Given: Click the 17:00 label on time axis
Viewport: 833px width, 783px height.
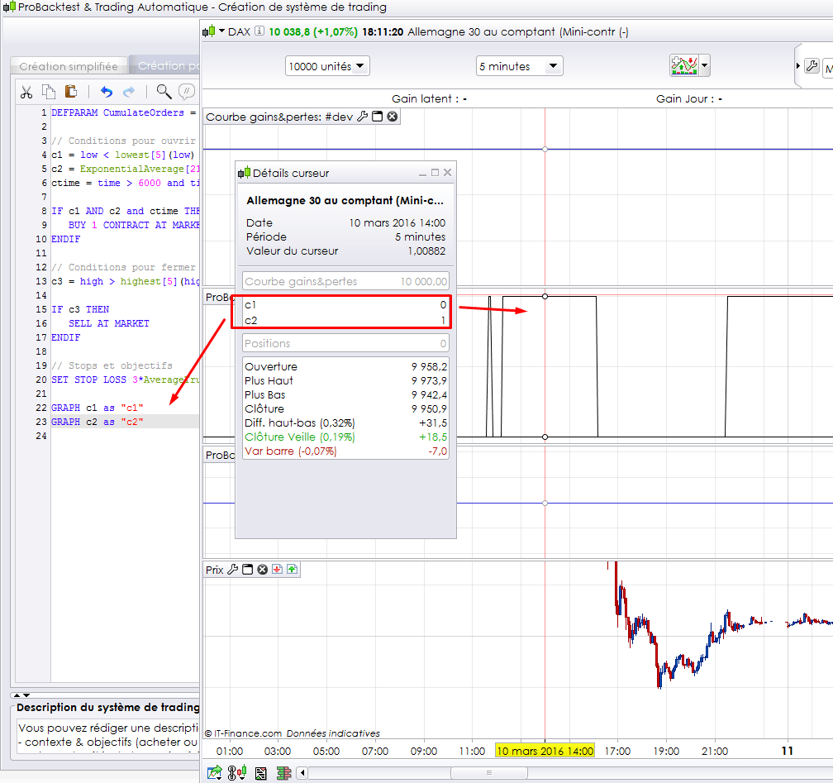Looking at the screenshot, I should (617, 751).
